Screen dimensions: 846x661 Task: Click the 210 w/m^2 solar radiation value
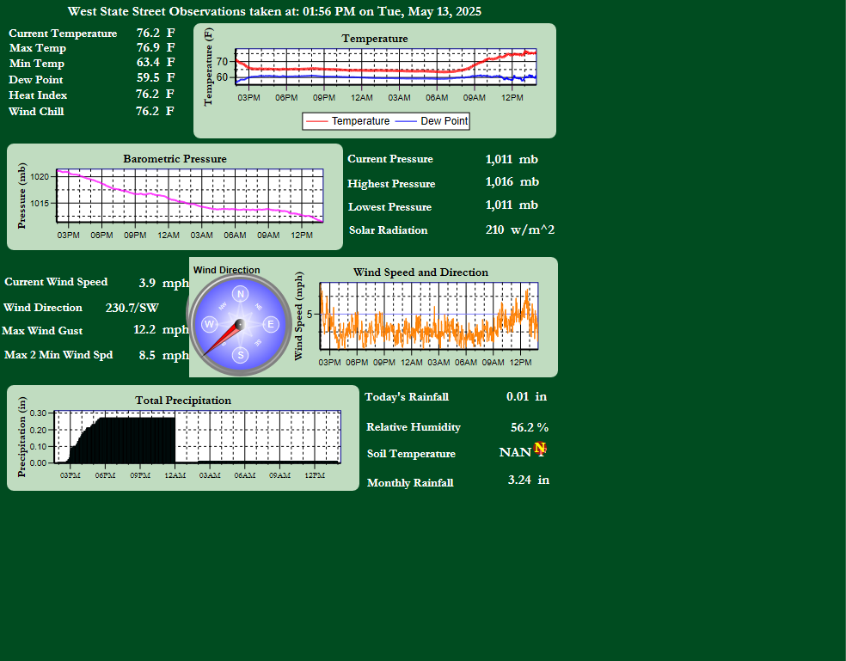[x=519, y=230]
